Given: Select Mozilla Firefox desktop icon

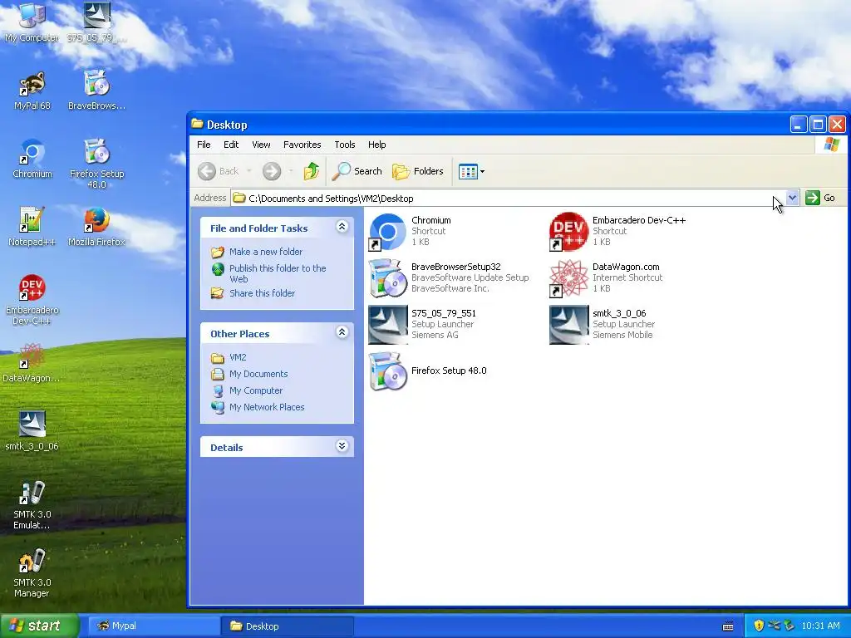Looking at the screenshot, I should 96,227.
